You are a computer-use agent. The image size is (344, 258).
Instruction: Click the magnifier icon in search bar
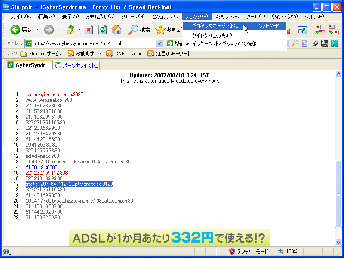[295, 43]
